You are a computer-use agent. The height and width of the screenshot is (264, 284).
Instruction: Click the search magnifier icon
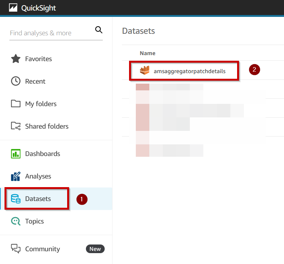pyautogui.click(x=99, y=30)
